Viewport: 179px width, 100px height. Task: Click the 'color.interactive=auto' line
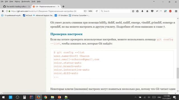click(x=72, y=70)
